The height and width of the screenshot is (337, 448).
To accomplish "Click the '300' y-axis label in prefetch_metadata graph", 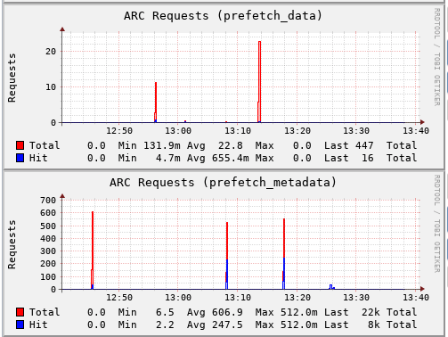I will click(x=48, y=251).
